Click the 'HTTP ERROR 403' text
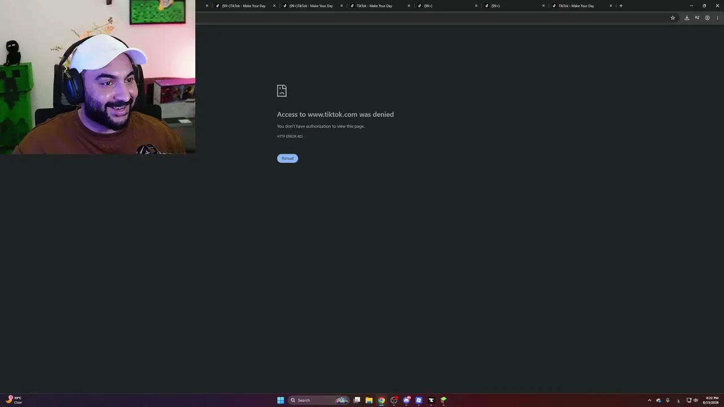This screenshot has height=407, width=724. click(290, 136)
